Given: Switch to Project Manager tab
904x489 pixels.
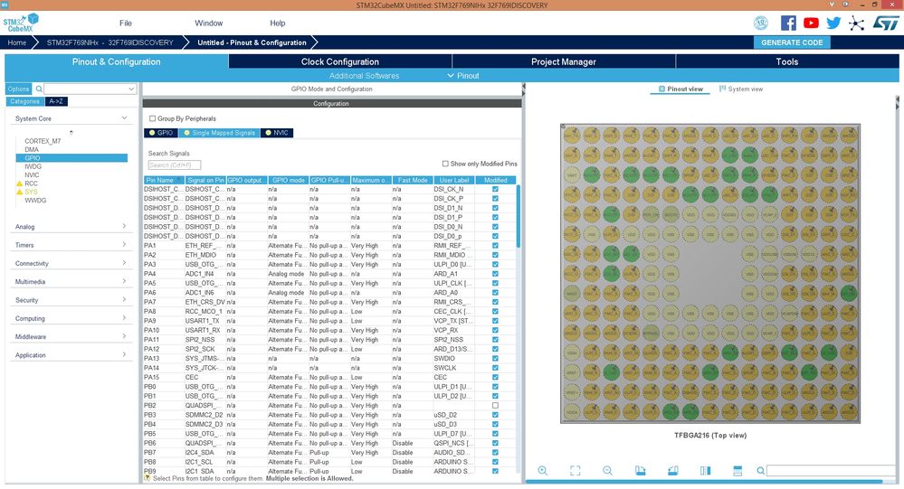Looking at the screenshot, I should coord(563,61).
